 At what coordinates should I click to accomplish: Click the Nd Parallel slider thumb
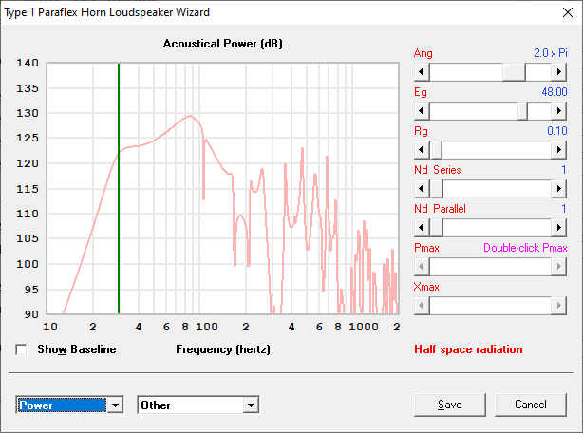click(436, 228)
